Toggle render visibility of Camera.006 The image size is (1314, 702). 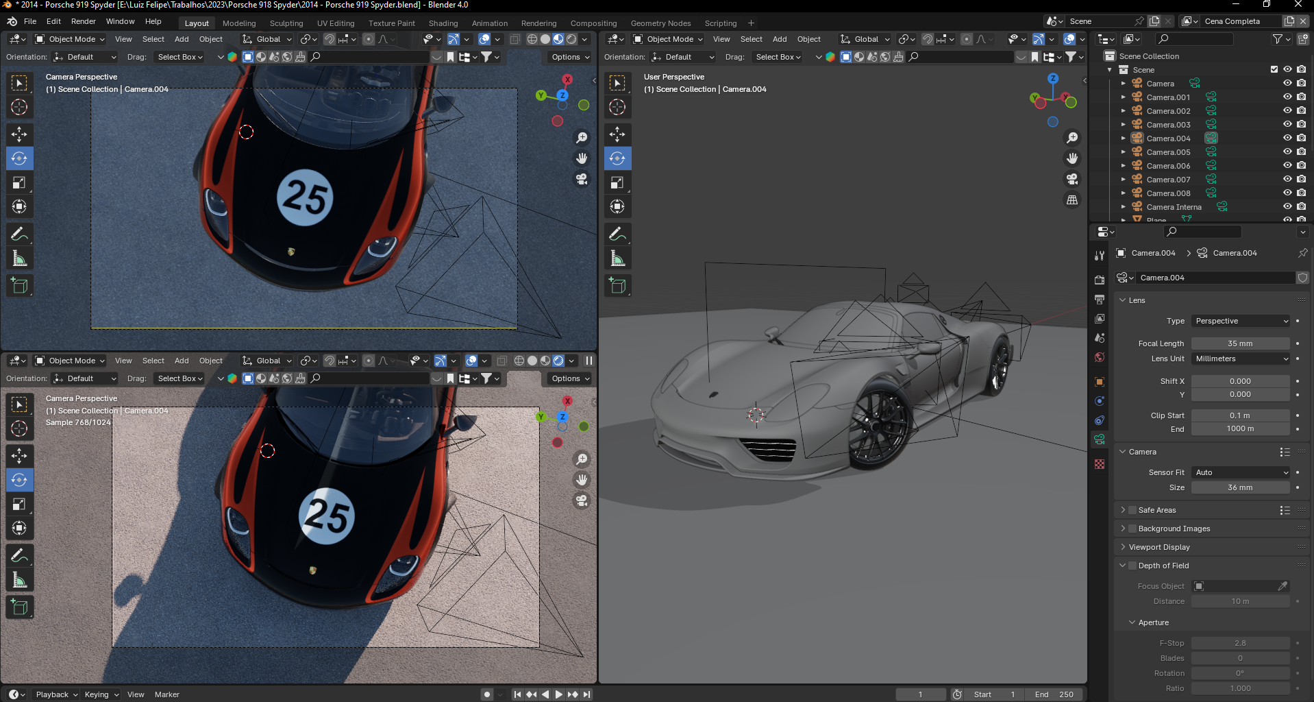[1301, 165]
